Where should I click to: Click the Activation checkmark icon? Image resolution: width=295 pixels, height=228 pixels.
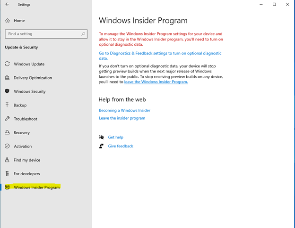pyautogui.click(x=7, y=146)
